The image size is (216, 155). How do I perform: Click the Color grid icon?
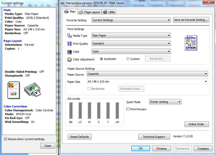pyautogui.click(x=70, y=52)
